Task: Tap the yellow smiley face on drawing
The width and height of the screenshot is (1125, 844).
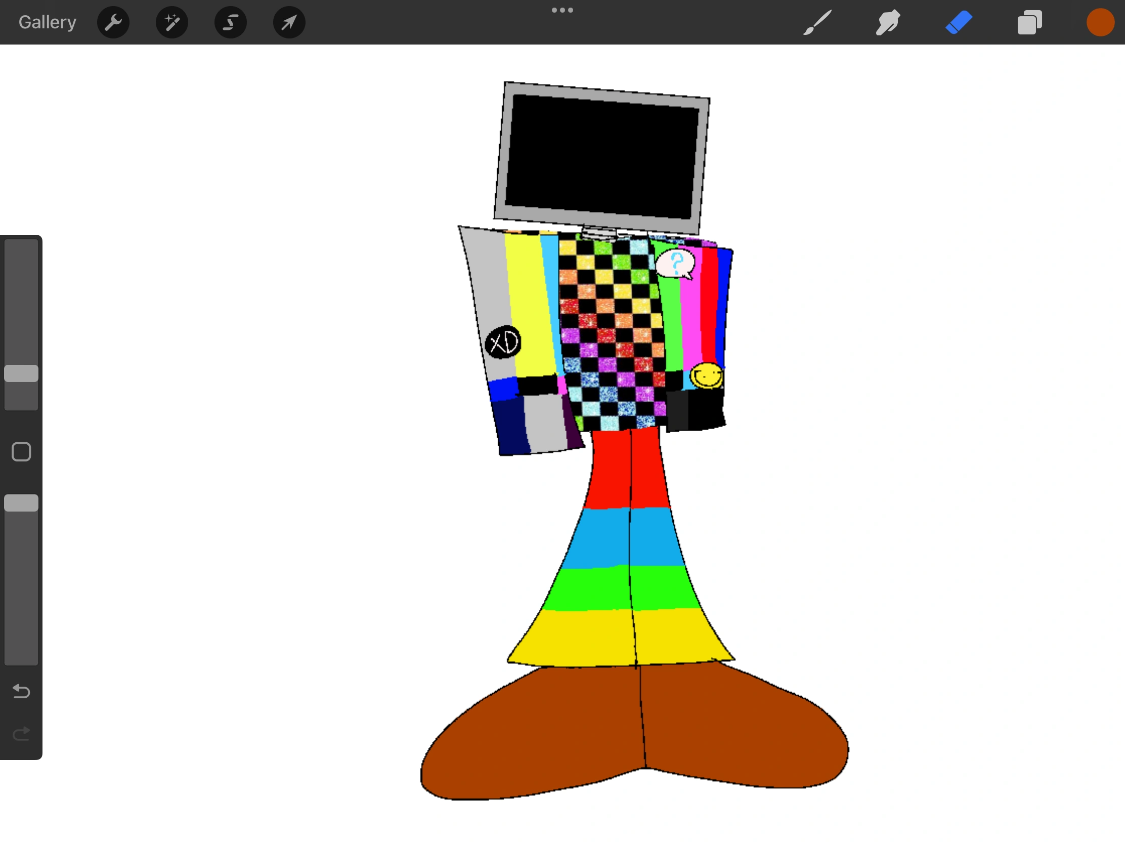Action: pyautogui.click(x=707, y=376)
